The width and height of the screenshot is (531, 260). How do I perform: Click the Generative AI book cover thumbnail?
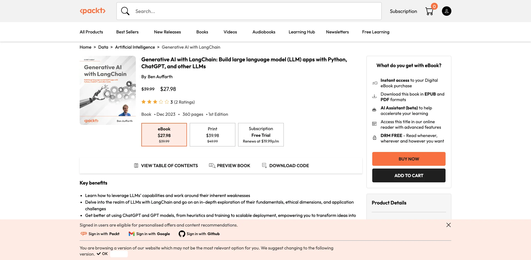pyautogui.click(x=108, y=90)
